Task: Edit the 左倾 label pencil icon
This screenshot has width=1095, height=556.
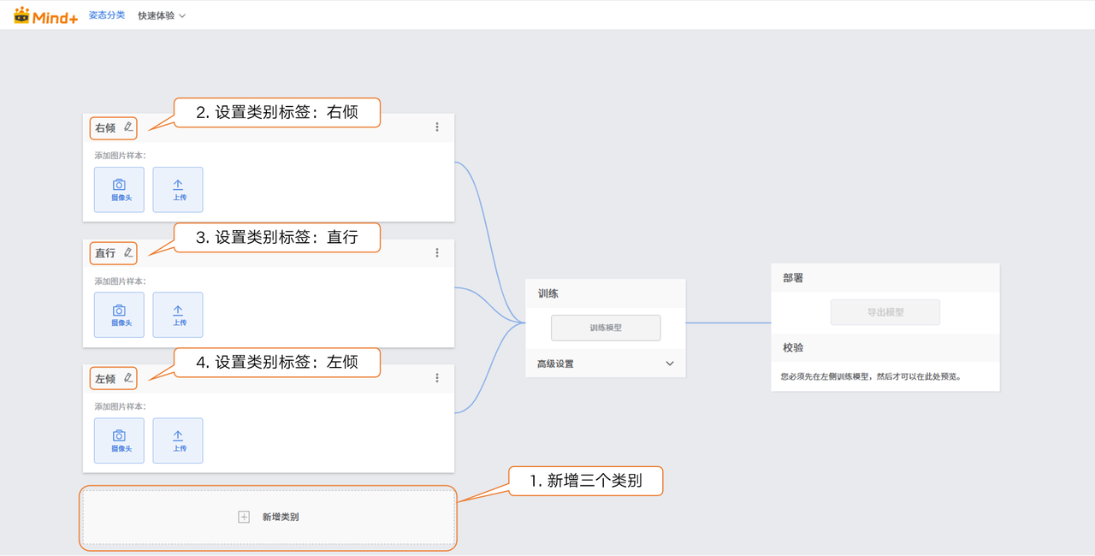Action: pyautogui.click(x=128, y=377)
